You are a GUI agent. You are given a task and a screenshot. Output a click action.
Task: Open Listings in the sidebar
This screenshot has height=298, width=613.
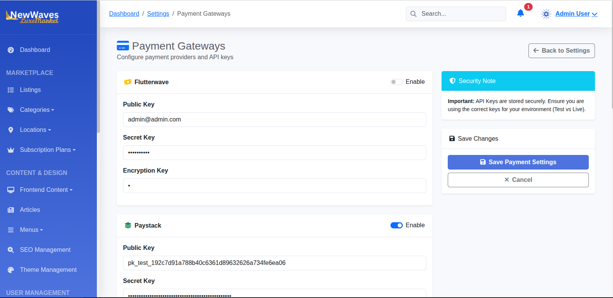(x=30, y=90)
